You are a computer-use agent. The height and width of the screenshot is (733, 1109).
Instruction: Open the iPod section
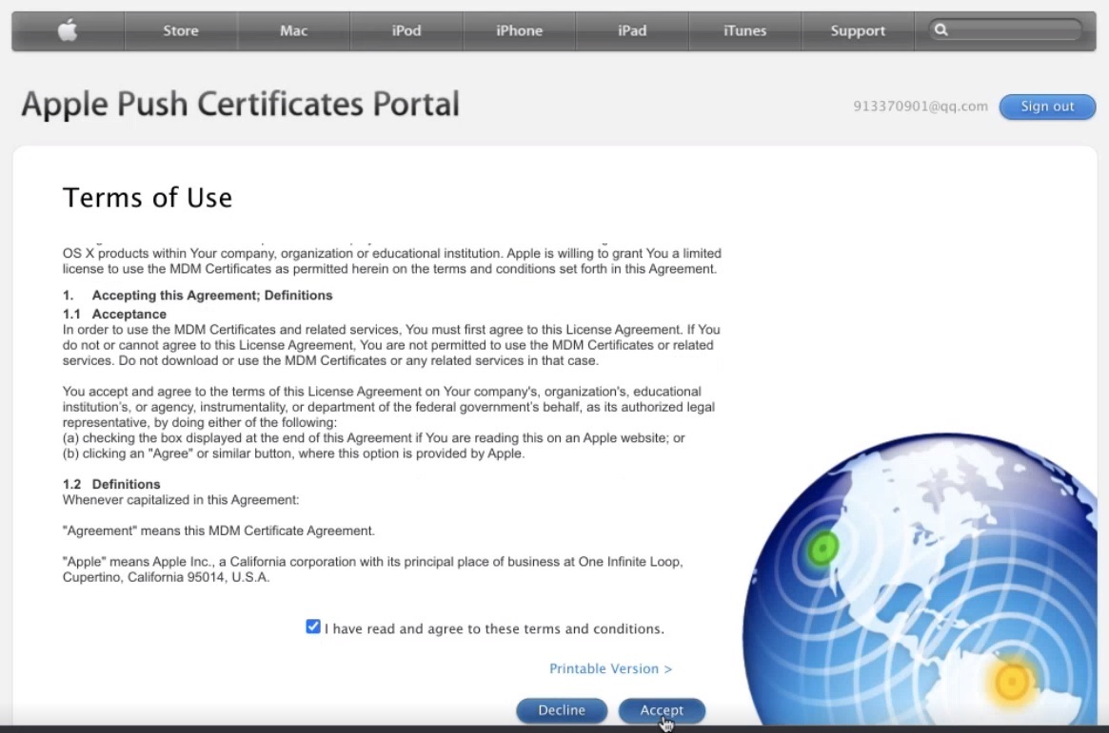406,29
